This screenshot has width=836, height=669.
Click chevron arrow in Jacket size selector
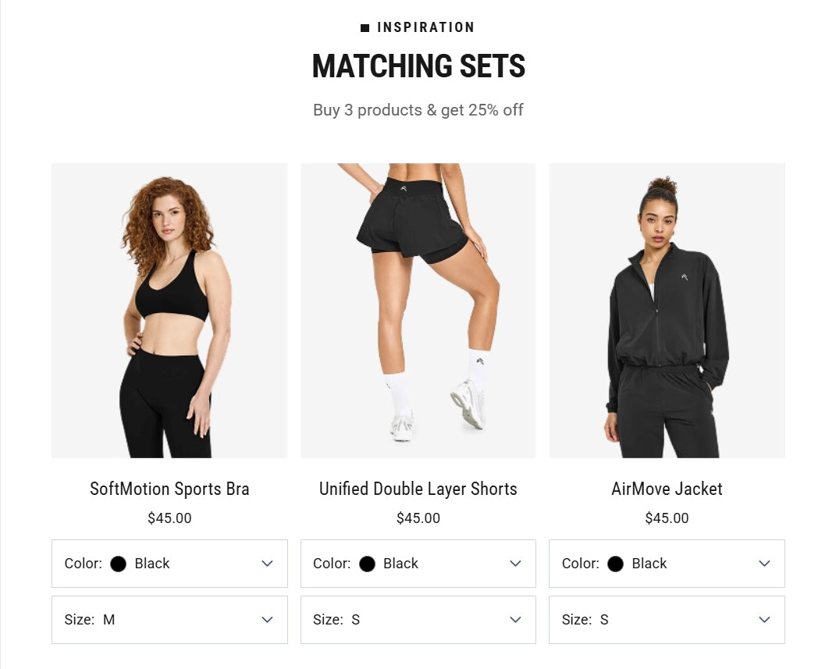pos(764,620)
